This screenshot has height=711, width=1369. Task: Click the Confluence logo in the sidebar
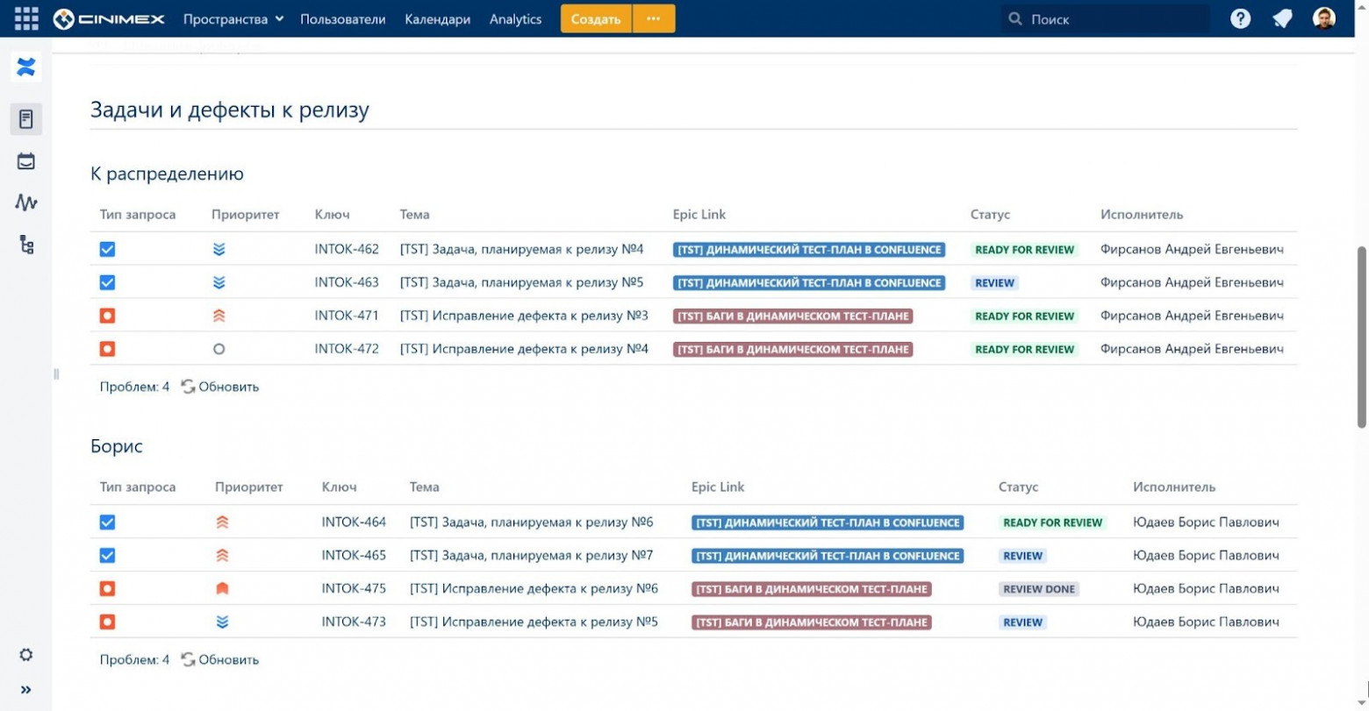(x=26, y=68)
